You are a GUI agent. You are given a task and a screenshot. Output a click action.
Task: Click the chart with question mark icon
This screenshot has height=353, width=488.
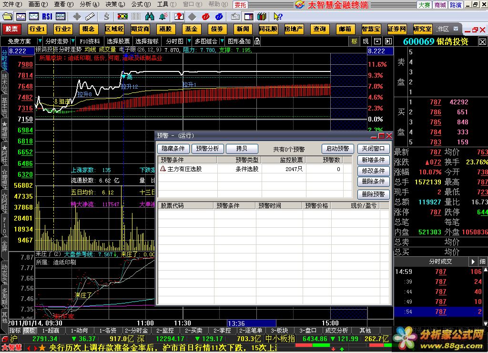(x=179, y=17)
